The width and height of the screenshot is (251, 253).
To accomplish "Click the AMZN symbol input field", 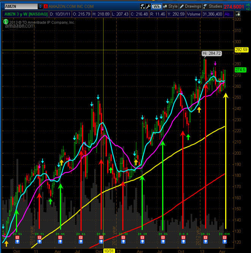I will pos(21,6).
